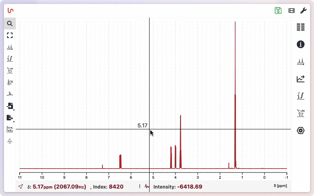Open the structures hexagon panel
The width and height of the screenshot is (314, 196).
(301, 131)
